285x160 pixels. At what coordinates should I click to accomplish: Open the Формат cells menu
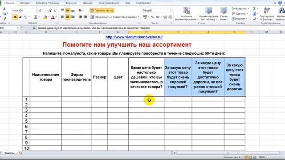point(240,19)
